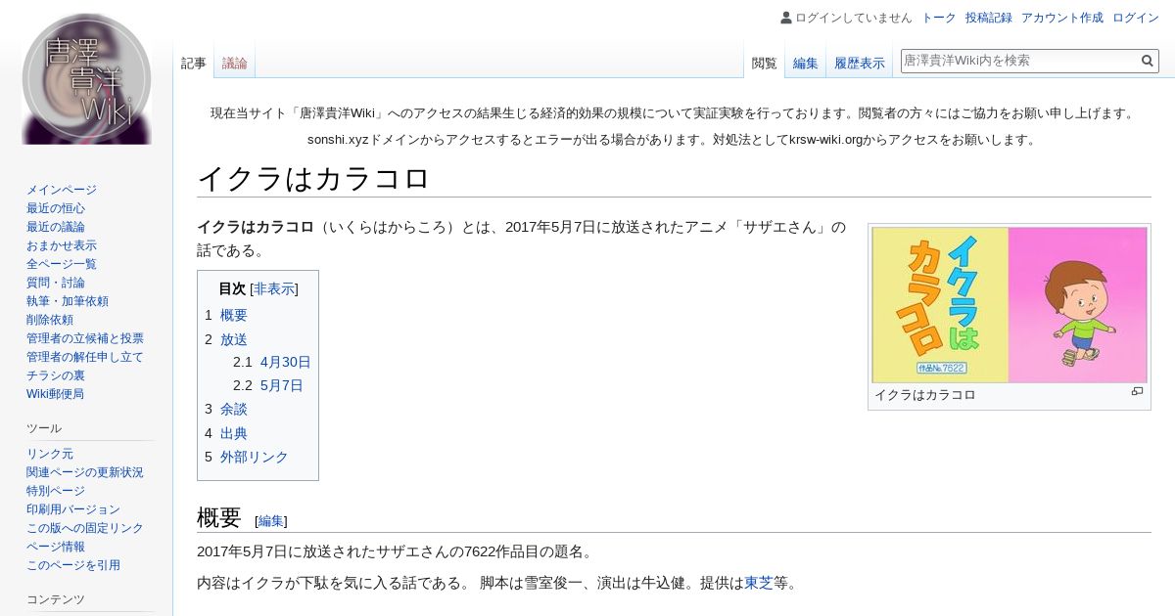
Task: Open ページ情報 tools link
Action: [x=56, y=547]
